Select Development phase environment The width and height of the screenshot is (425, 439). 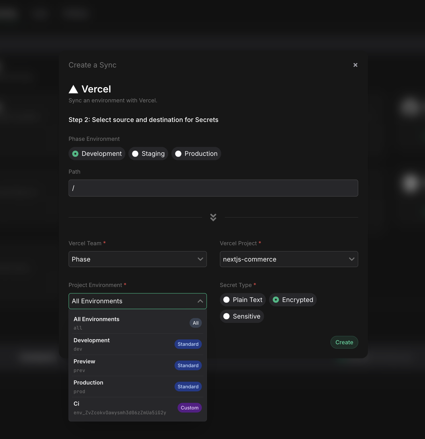(97, 154)
